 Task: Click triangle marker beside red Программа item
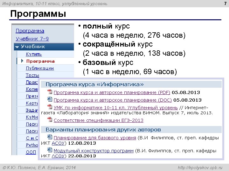click(22, 61)
